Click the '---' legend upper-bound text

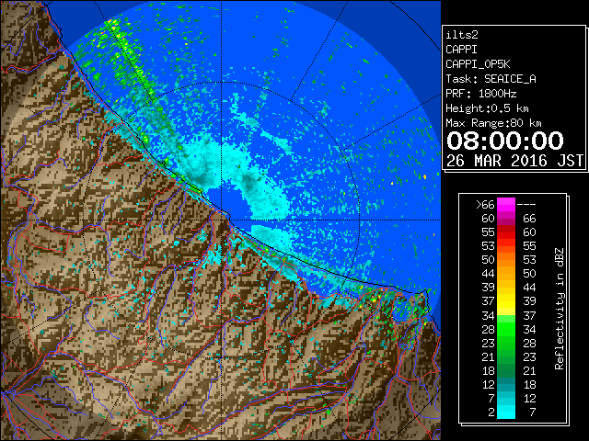[526, 205]
